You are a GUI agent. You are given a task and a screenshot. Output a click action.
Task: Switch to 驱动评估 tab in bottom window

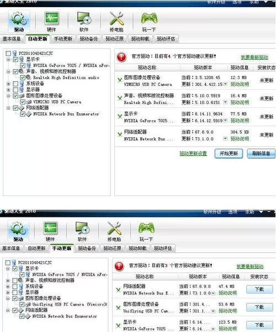pos(163,248)
